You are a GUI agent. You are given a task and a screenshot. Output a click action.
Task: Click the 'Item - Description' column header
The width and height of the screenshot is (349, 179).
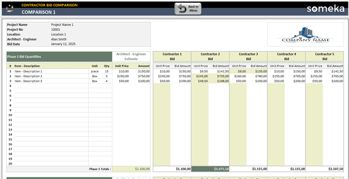(x=27, y=66)
